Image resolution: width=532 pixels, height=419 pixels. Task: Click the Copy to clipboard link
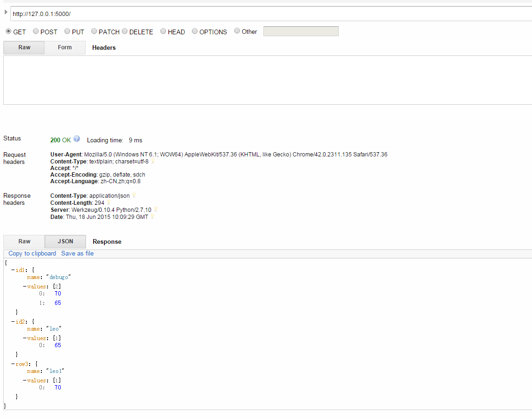click(32, 253)
